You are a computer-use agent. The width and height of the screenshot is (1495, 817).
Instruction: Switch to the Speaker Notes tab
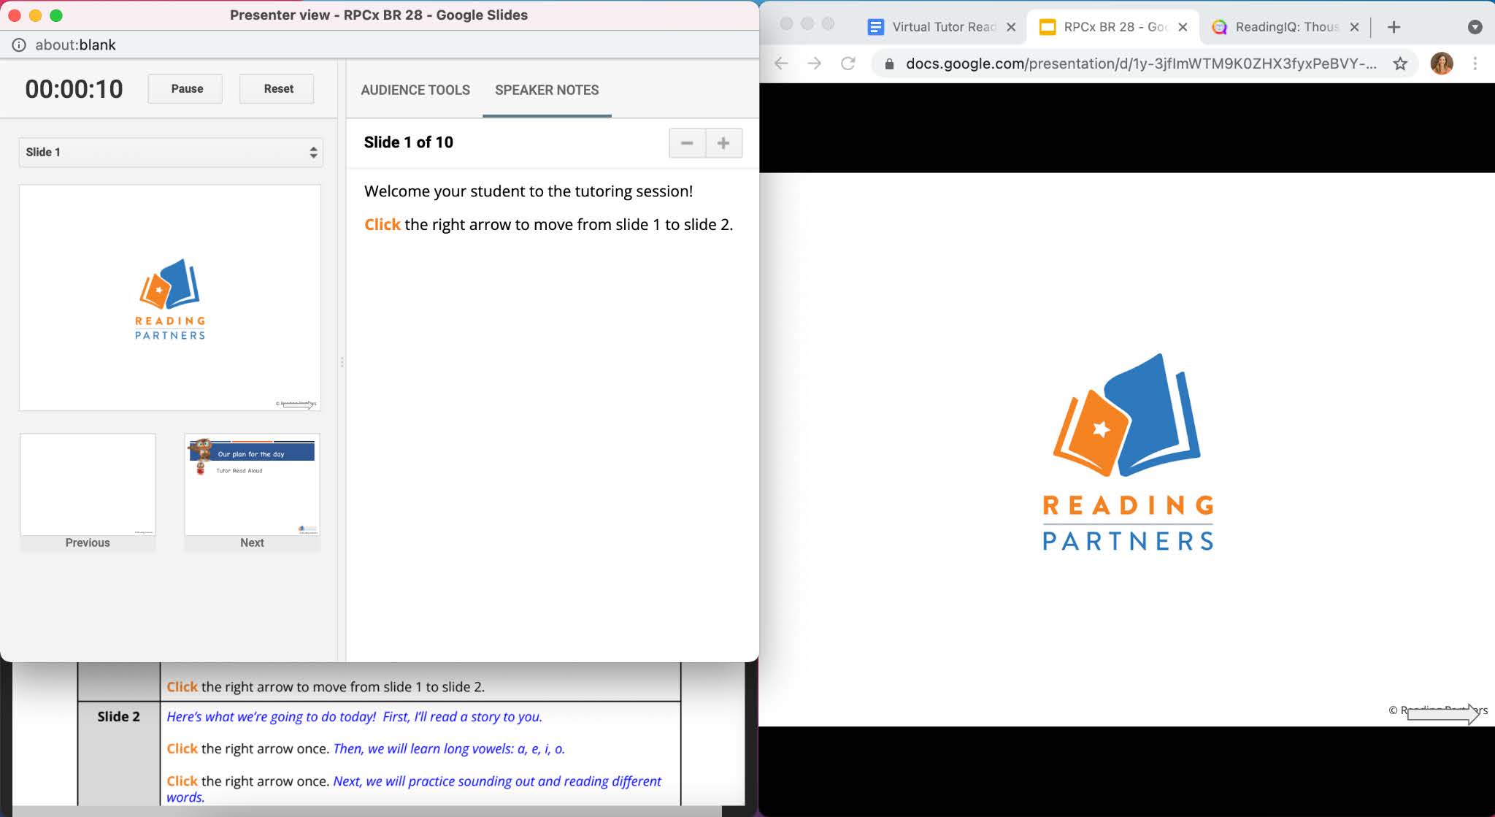tap(547, 90)
